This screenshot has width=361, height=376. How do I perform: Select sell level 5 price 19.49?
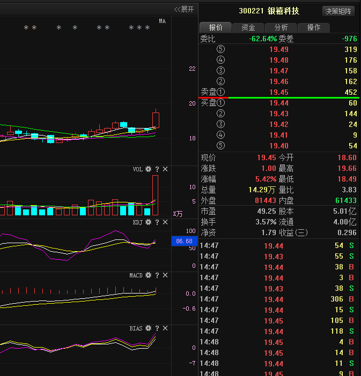pyautogui.click(x=279, y=49)
